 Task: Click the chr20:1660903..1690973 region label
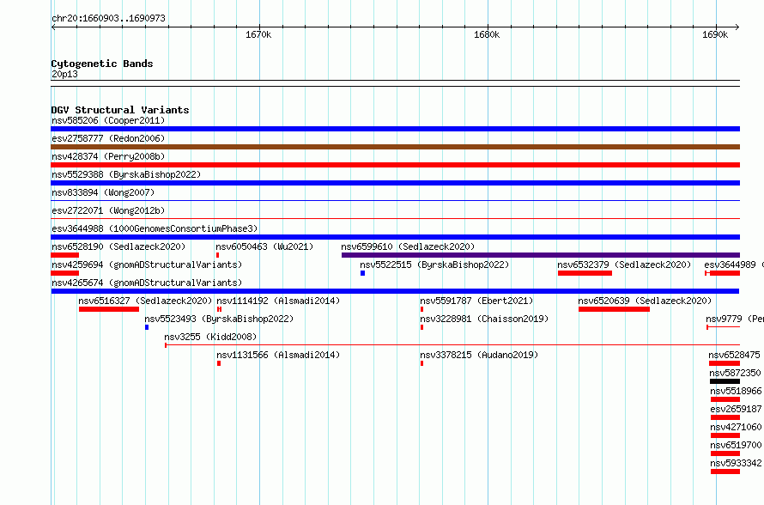pyautogui.click(x=108, y=18)
